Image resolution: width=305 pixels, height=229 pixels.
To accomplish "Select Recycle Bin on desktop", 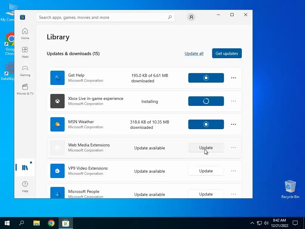I will click(290, 189).
